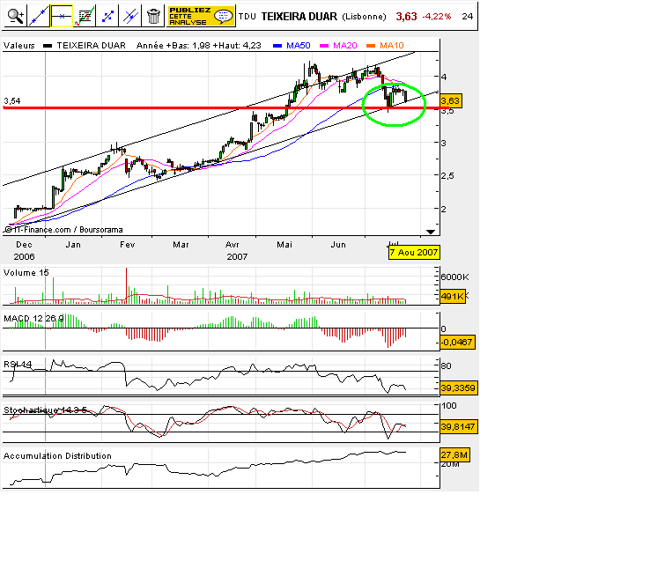Click the Dec 2006 time axis label
The image size is (650, 561).
(x=24, y=250)
